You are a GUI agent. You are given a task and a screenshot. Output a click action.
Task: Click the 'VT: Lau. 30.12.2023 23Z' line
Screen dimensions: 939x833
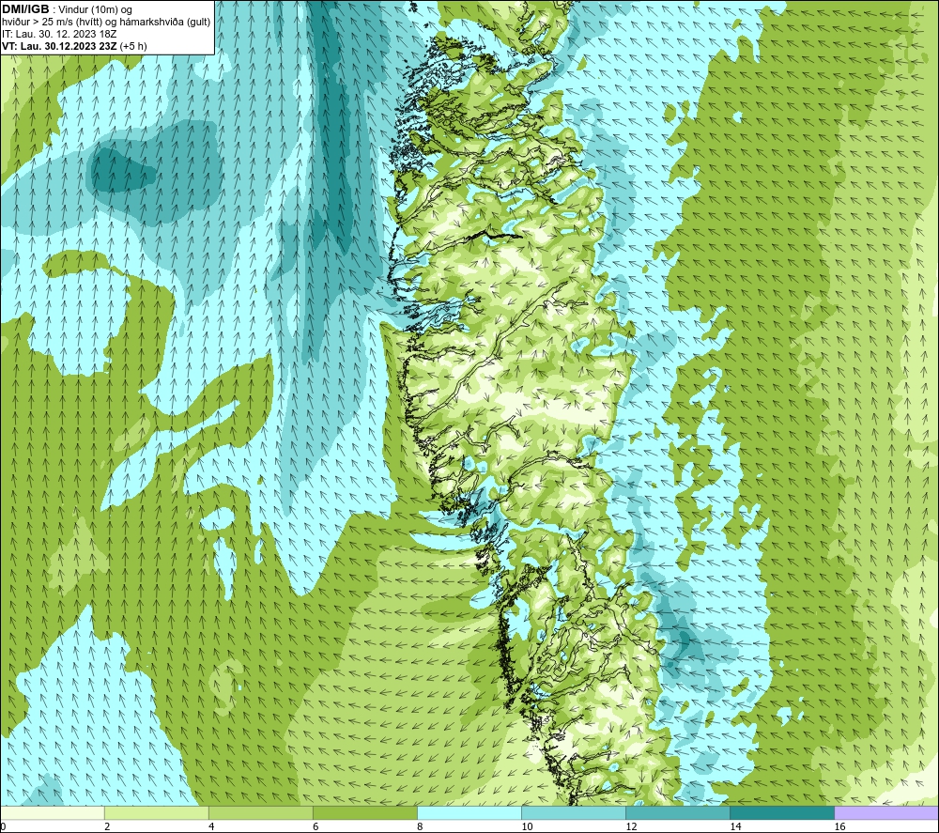(74, 46)
